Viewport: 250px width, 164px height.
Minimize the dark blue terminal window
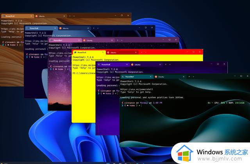[x=139, y=27]
